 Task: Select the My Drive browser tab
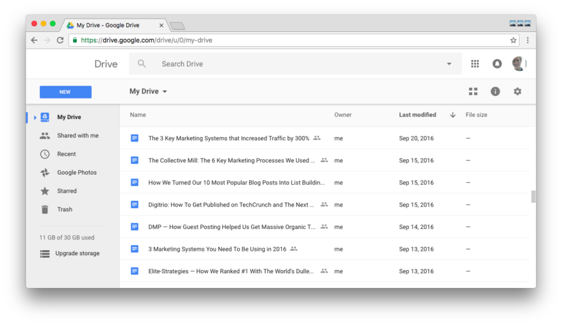114,25
